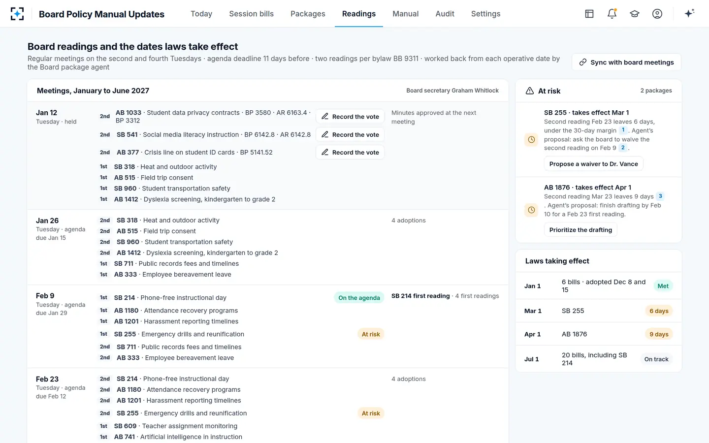Click the app logo icon

click(x=17, y=14)
